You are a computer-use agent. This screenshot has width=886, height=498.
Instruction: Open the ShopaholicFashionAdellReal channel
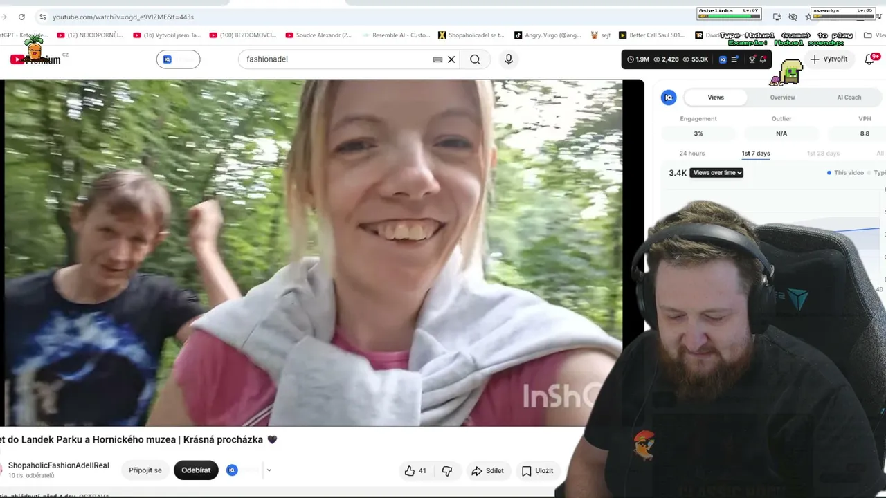(59, 465)
